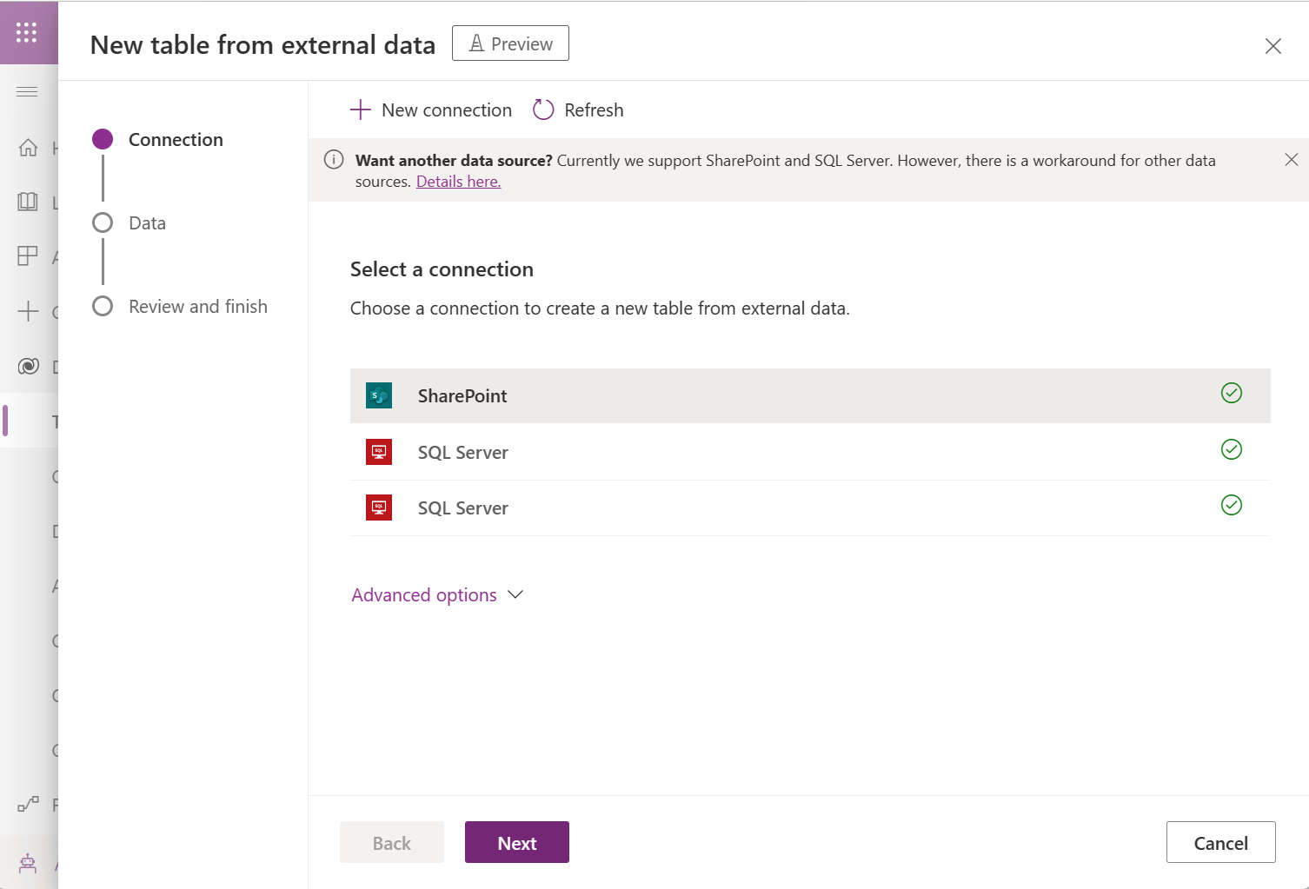1309x889 pixels.
Task: Go to the Data step
Action: (x=147, y=223)
